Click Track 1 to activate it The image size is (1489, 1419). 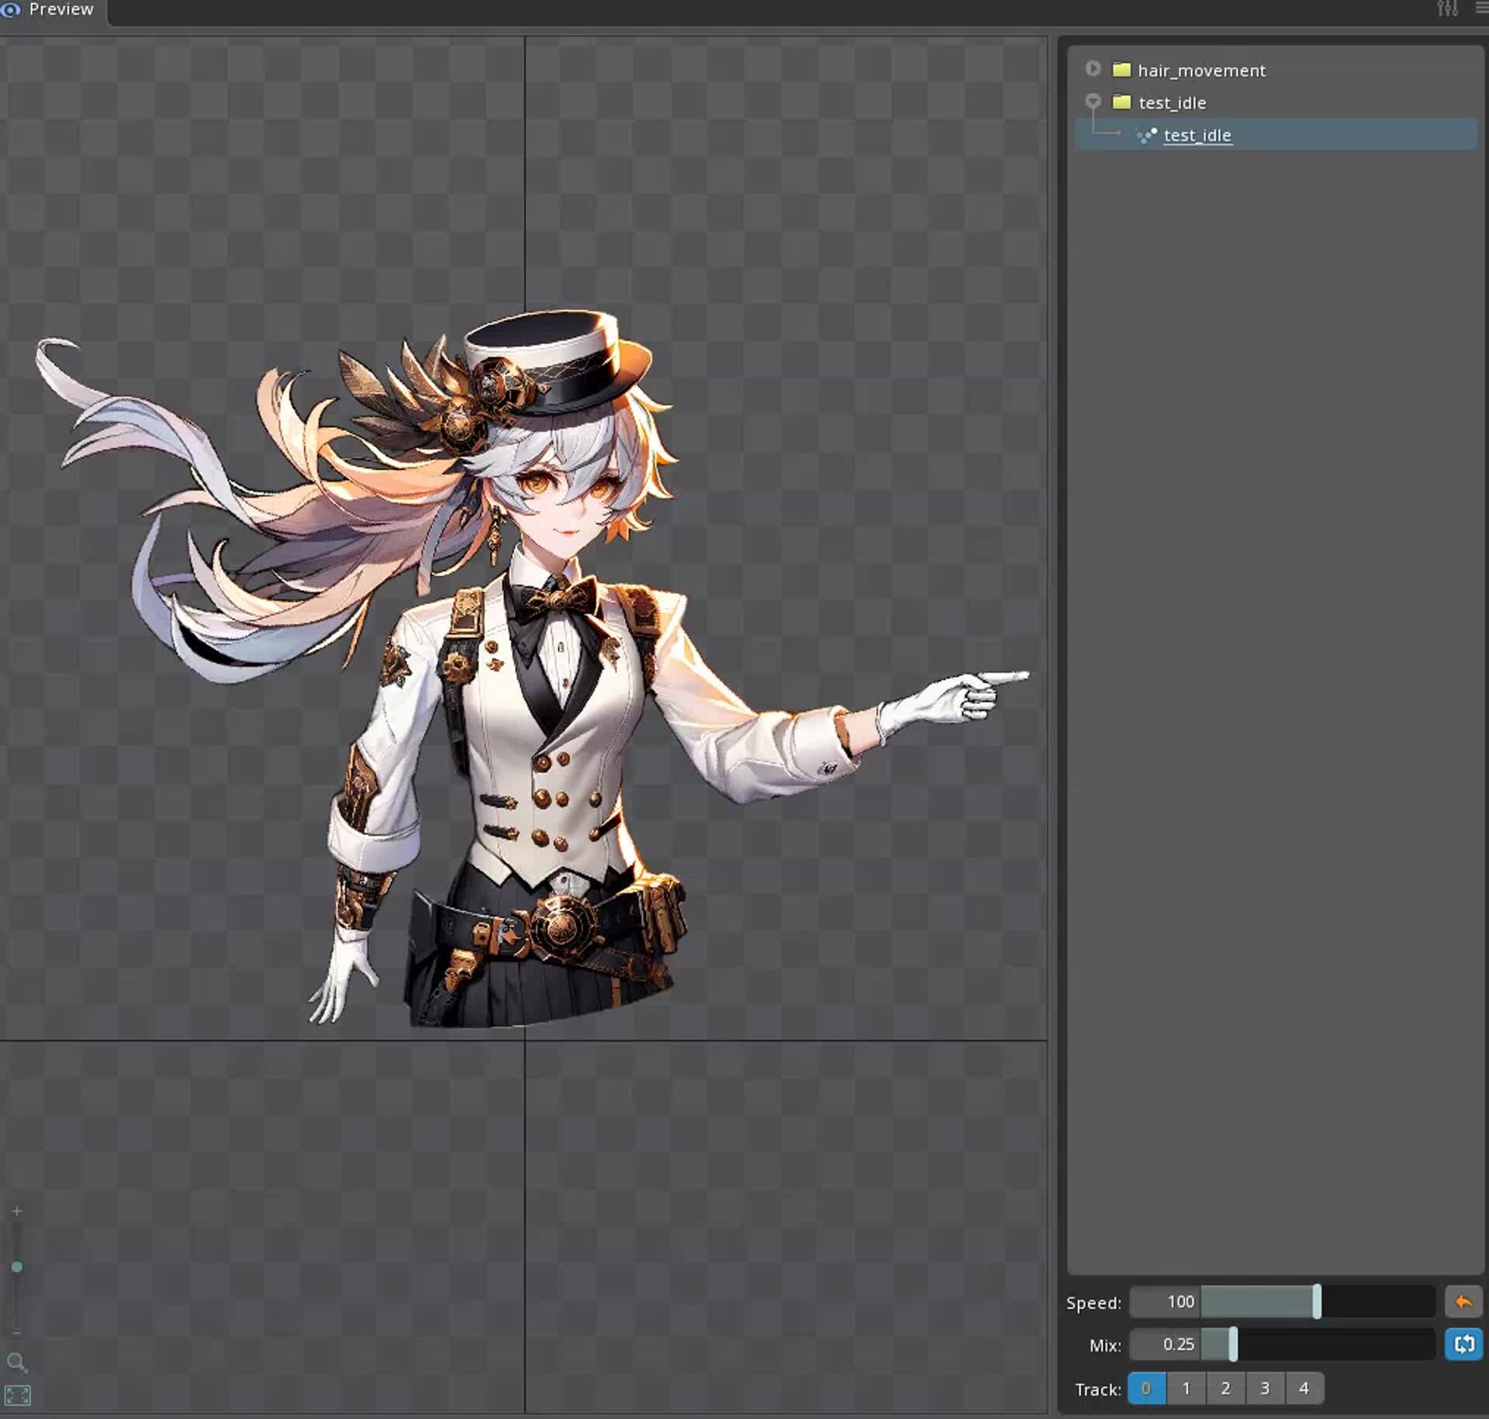click(1187, 1388)
